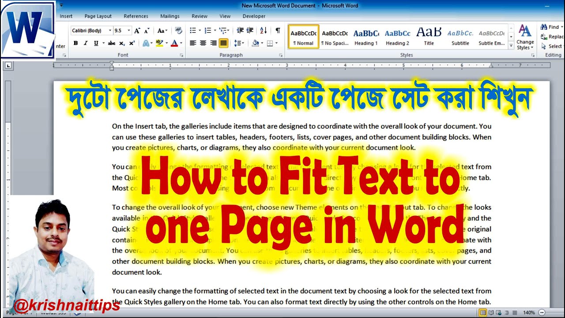565x318 pixels.
Task: Toggle Strikethrough formatting
Action: (112, 43)
